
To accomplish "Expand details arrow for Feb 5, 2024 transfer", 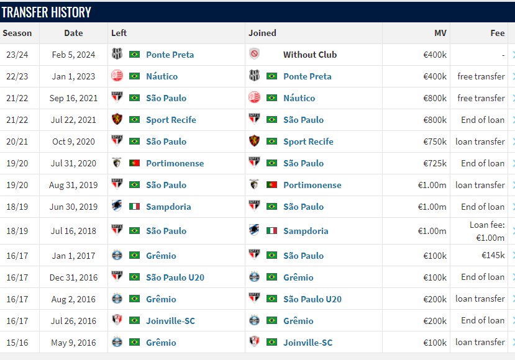I will [513, 55].
